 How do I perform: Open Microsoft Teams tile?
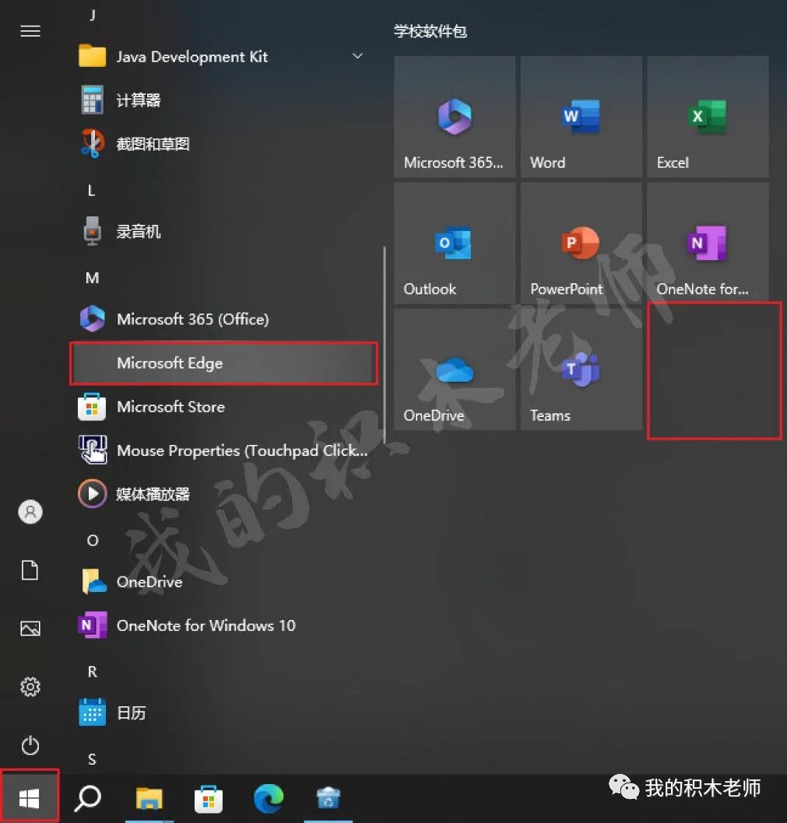581,369
